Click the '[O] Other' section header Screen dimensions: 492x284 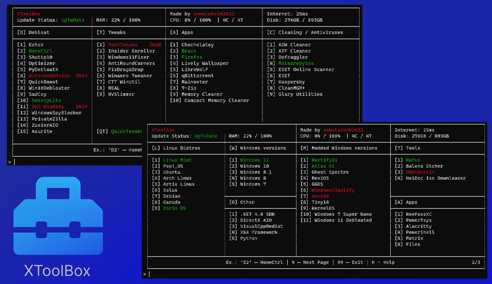point(242,202)
